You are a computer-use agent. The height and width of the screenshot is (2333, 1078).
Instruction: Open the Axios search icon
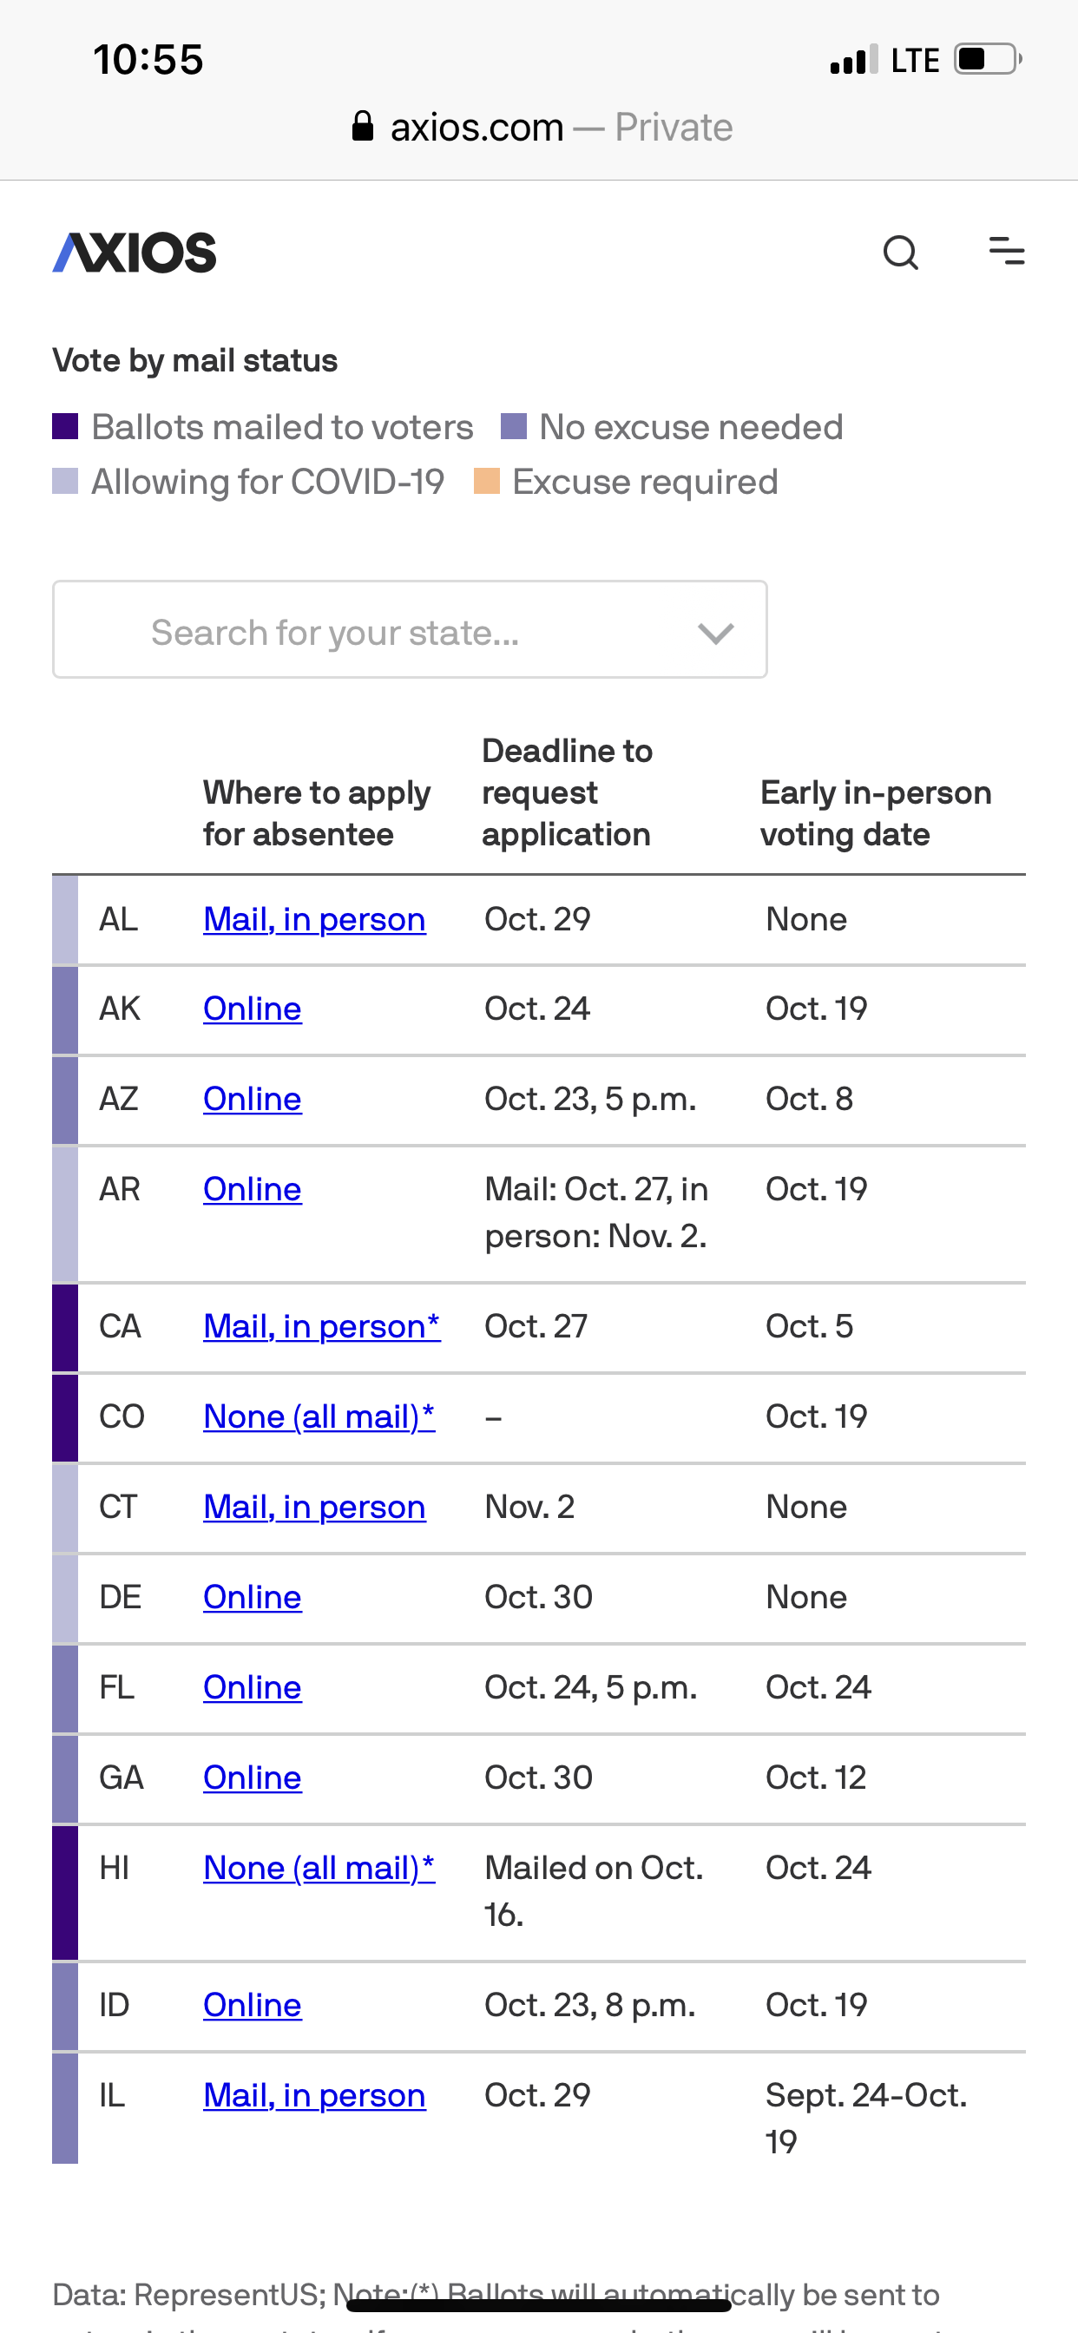(x=900, y=253)
